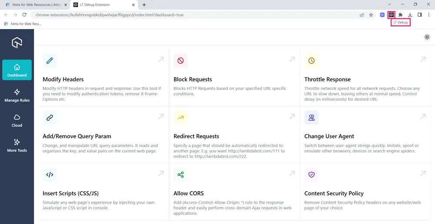Click the LT Debug extension toolbar icon
Viewport: 435px width, 224px height.
(391, 15)
